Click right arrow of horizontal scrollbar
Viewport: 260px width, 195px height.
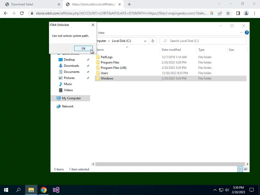(x=247, y=164)
